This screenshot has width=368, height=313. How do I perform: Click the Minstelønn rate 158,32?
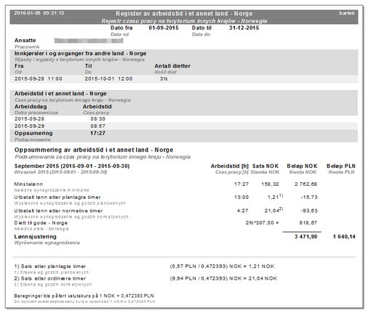270,184
